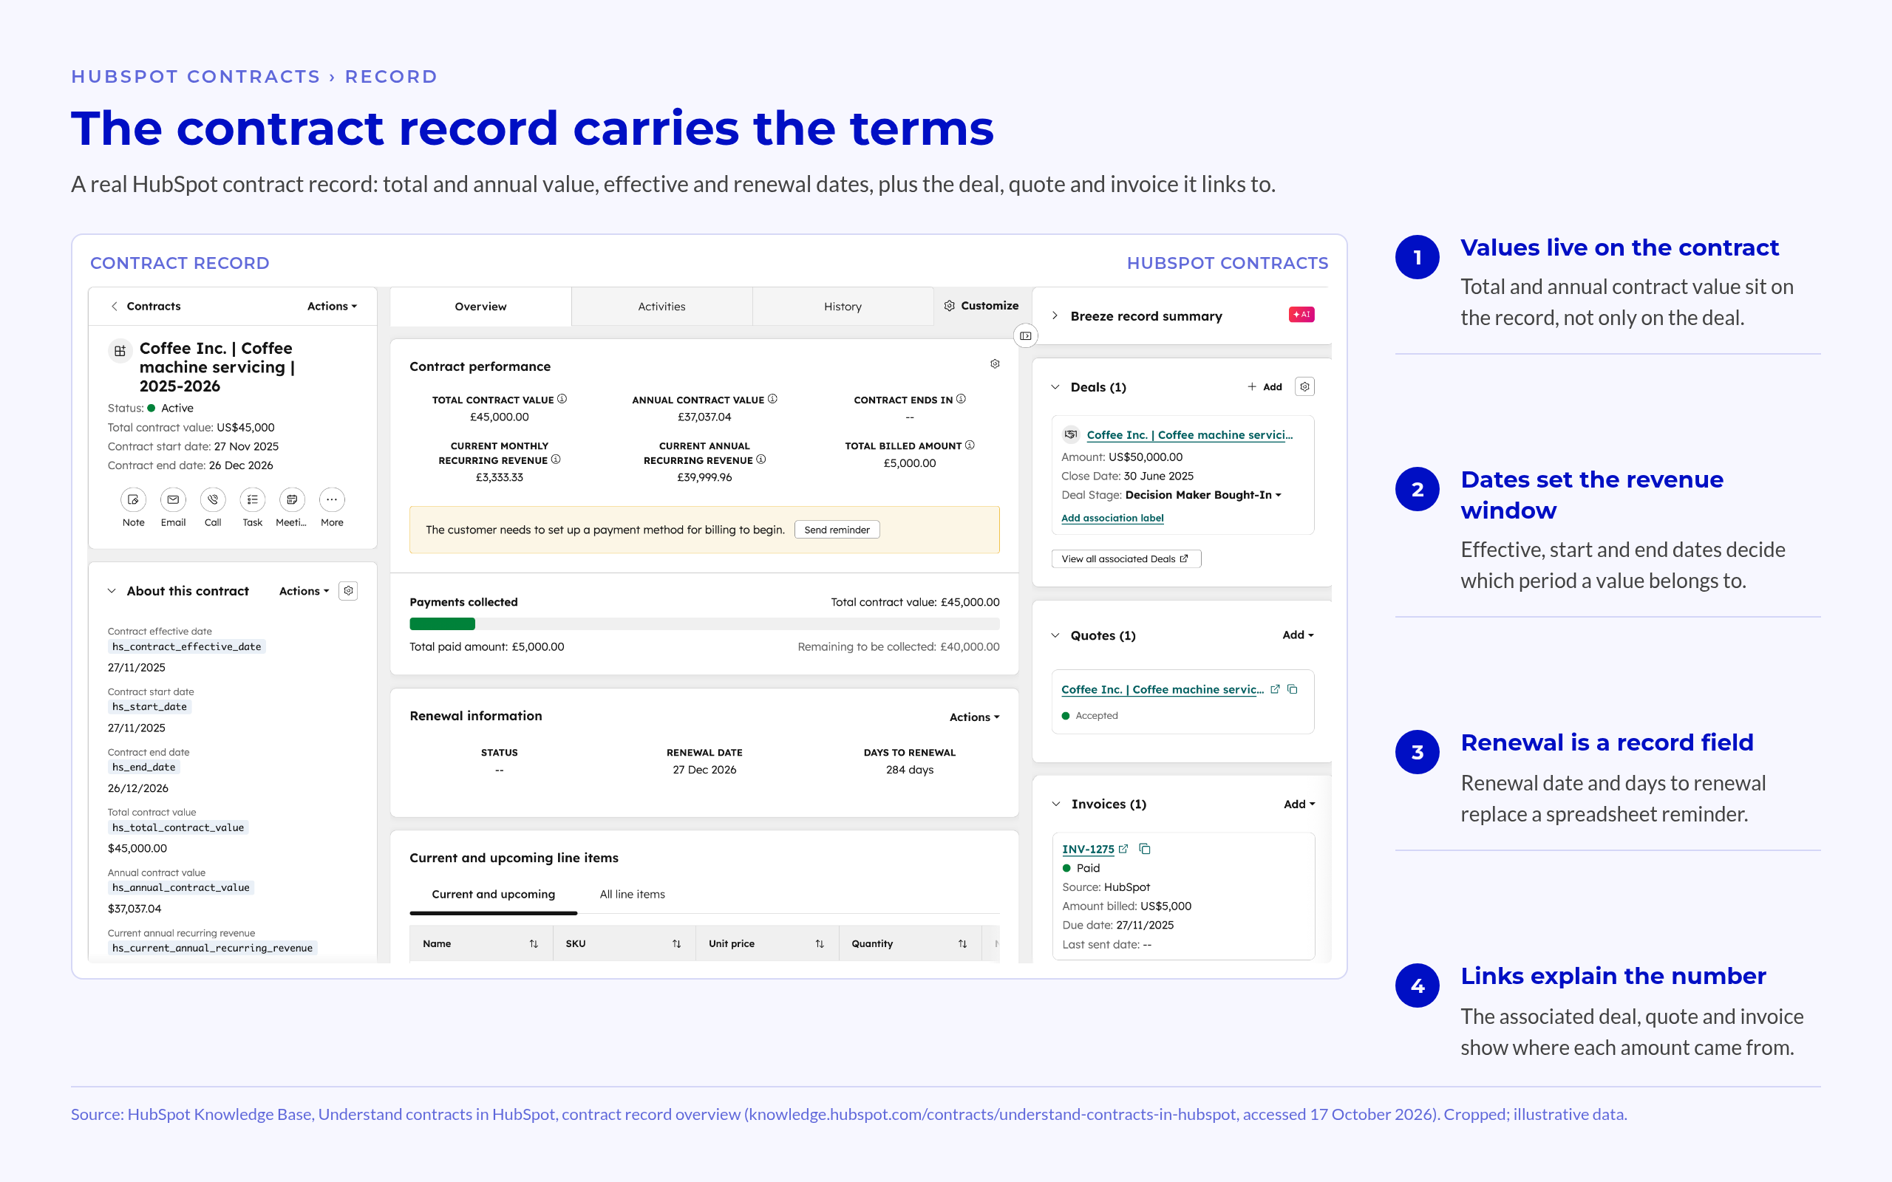
Task: Click the Meeting action icon
Action: (x=292, y=499)
